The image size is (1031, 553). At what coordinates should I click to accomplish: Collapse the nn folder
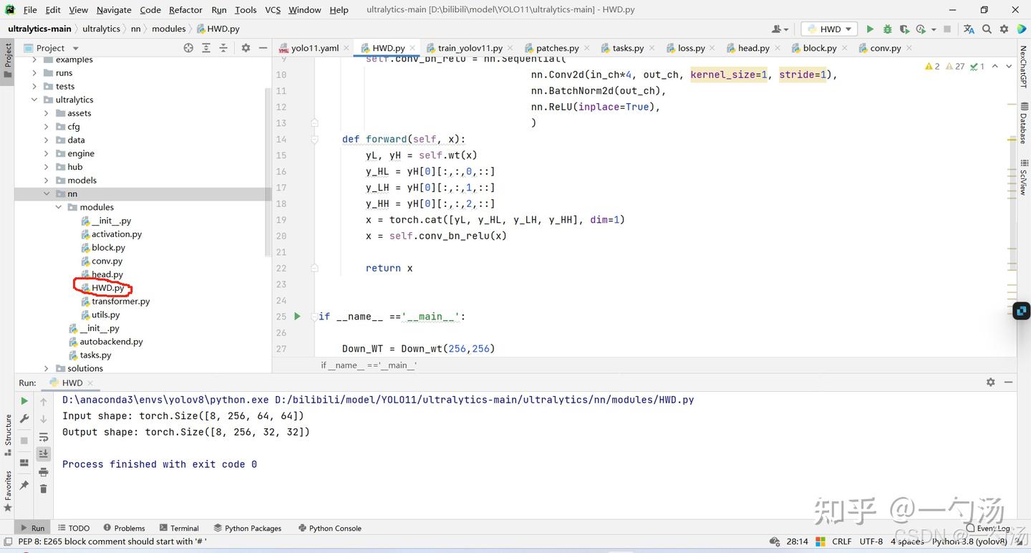(x=47, y=193)
